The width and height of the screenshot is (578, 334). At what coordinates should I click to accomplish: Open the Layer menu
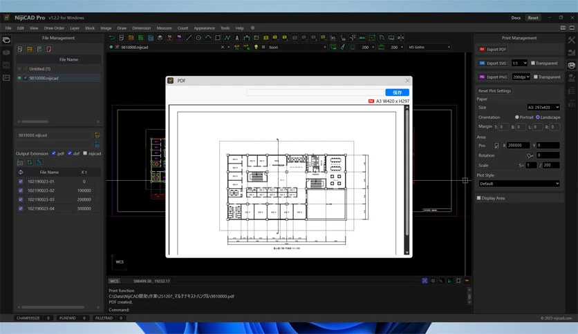pos(75,28)
